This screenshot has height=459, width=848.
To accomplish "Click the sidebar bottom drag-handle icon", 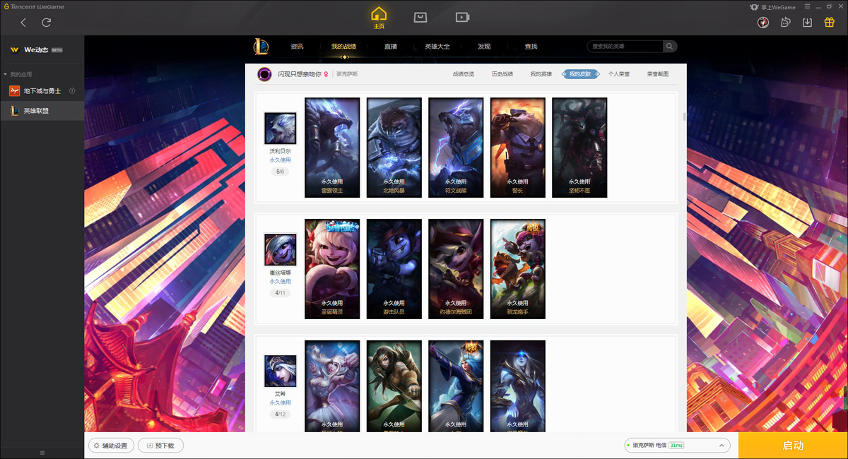I will 42,453.
